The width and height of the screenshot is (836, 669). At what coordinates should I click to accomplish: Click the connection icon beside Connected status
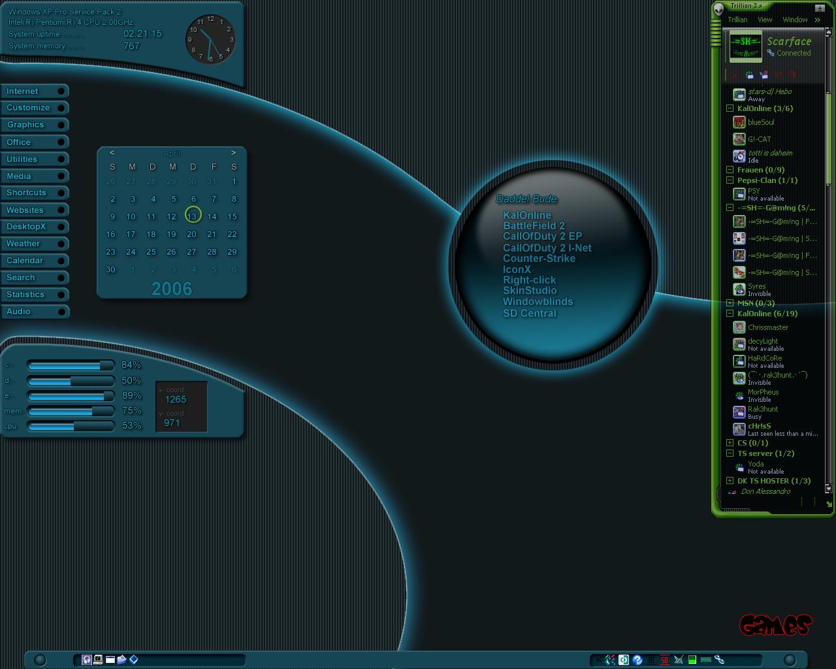[771, 54]
